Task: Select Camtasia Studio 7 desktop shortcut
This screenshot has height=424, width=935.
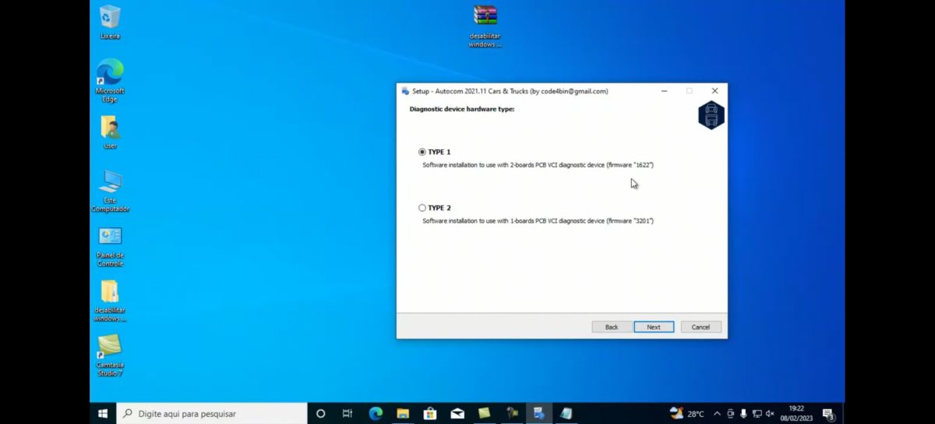Action: click(x=110, y=356)
